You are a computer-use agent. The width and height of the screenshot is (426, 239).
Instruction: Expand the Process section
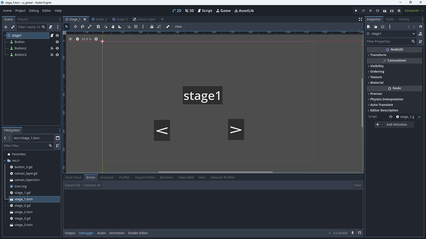394,94
